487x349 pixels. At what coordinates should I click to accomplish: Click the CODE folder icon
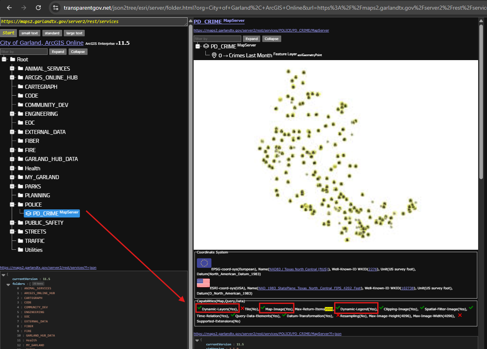(x=21, y=96)
